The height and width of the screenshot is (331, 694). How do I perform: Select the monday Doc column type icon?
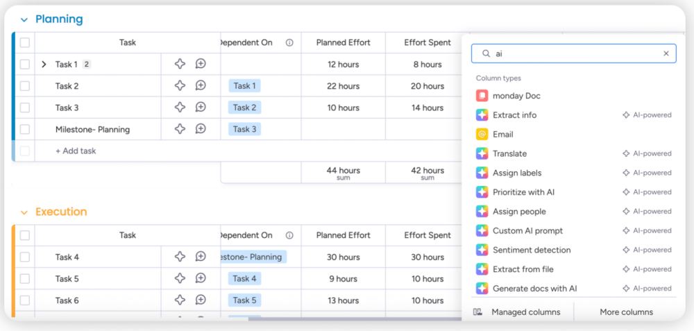[482, 96]
